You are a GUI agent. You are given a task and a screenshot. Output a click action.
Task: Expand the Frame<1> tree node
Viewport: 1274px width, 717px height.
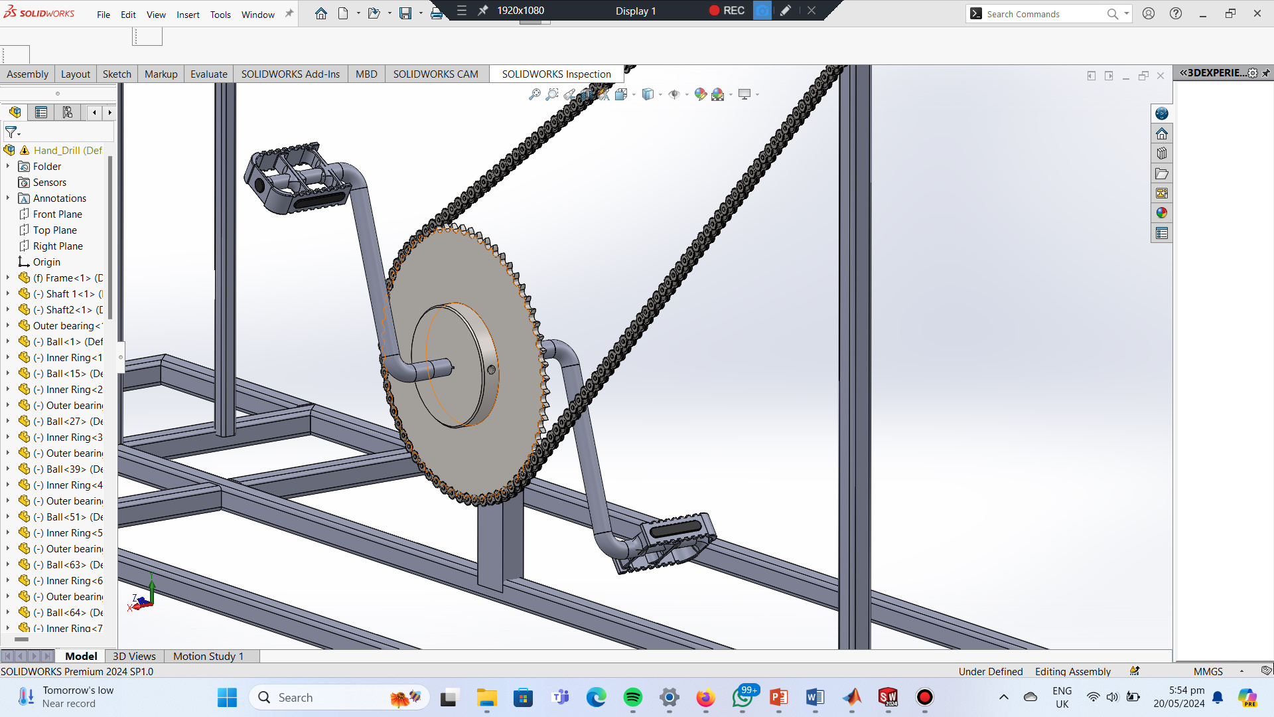click(8, 278)
